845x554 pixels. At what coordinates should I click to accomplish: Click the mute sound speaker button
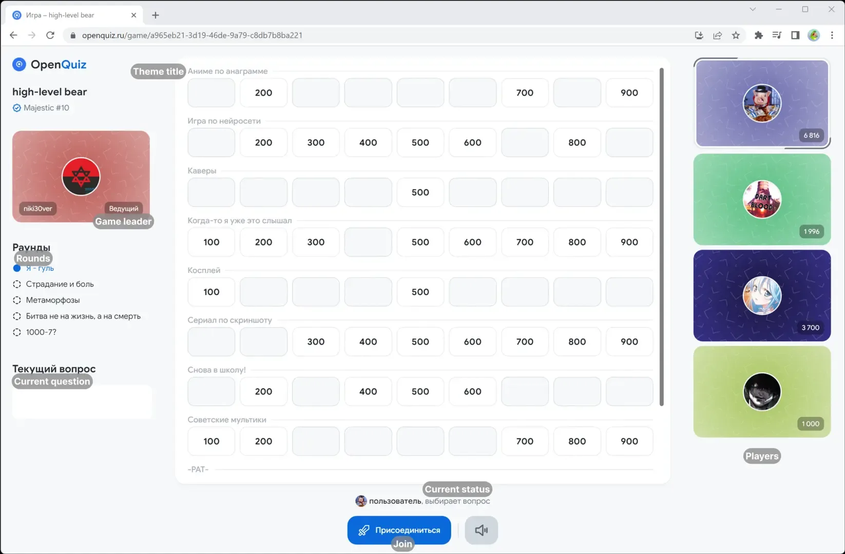pyautogui.click(x=481, y=530)
